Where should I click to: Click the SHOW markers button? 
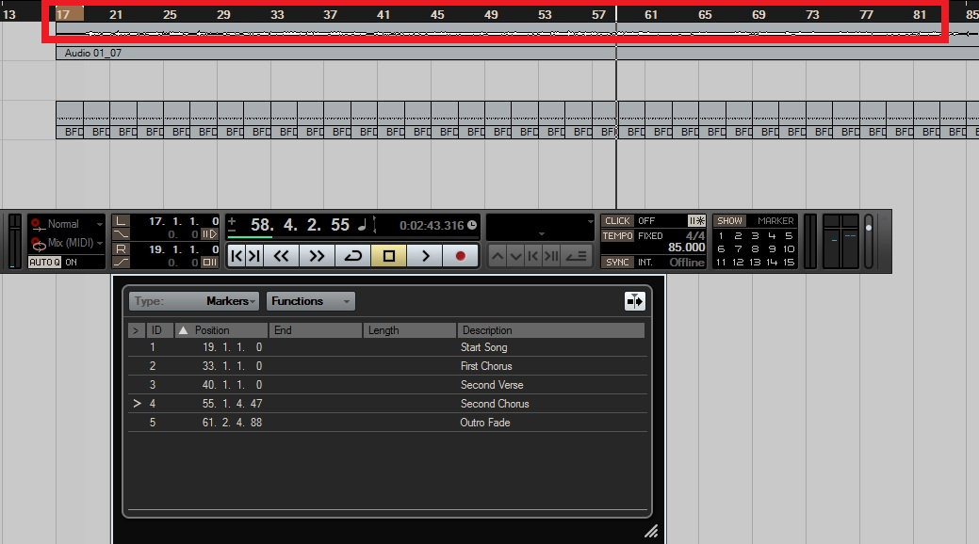[x=729, y=221]
